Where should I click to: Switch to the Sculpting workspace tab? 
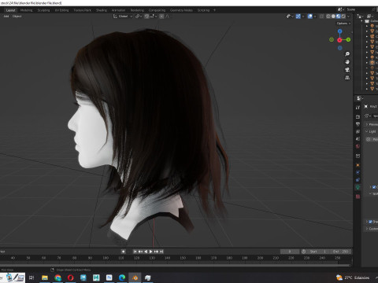tap(43, 10)
